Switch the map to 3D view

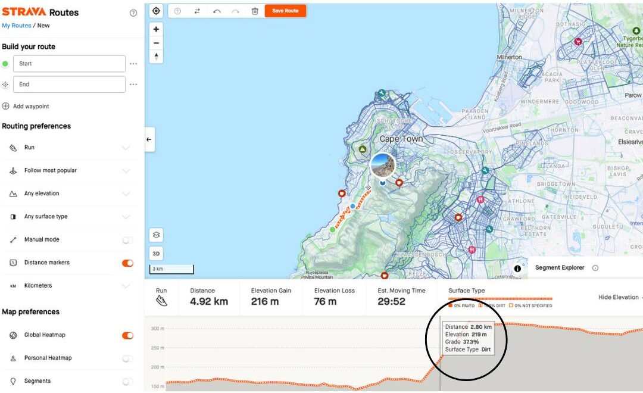[156, 254]
